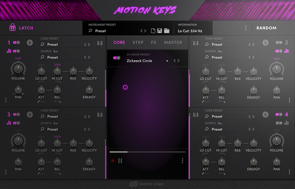Go to next core 4 core preset
The image size is (295, 189).
click(253, 116)
